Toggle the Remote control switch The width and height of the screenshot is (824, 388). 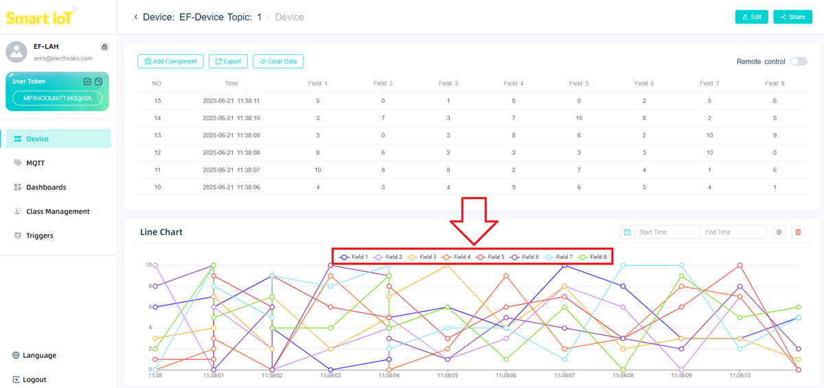tap(798, 61)
